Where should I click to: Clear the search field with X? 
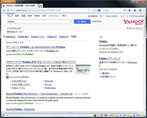70,22
